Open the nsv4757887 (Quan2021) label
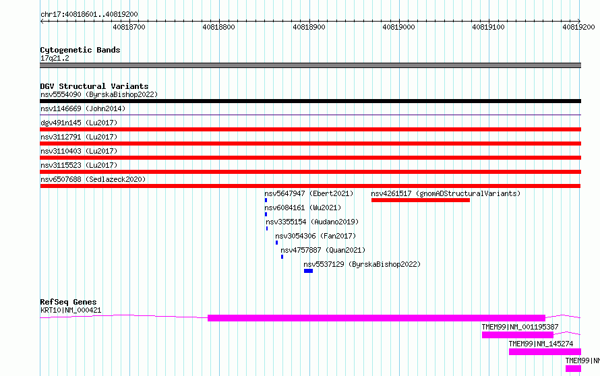This screenshot has width=600, height=376. [323, 250]
